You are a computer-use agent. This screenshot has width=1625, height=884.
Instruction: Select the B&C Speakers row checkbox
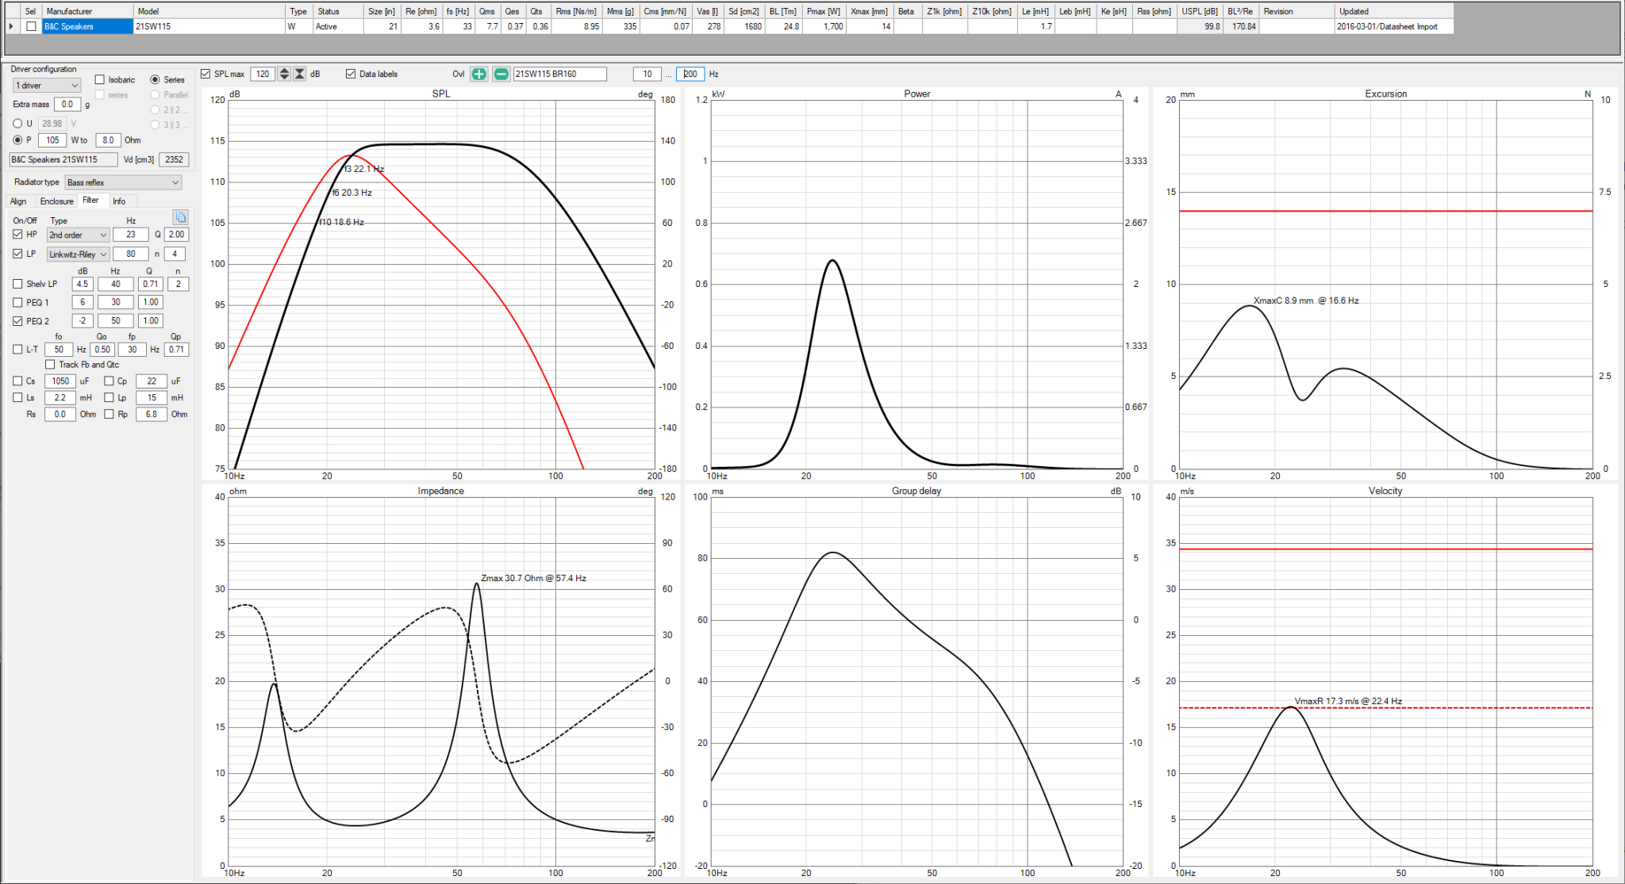click(31, 26)
